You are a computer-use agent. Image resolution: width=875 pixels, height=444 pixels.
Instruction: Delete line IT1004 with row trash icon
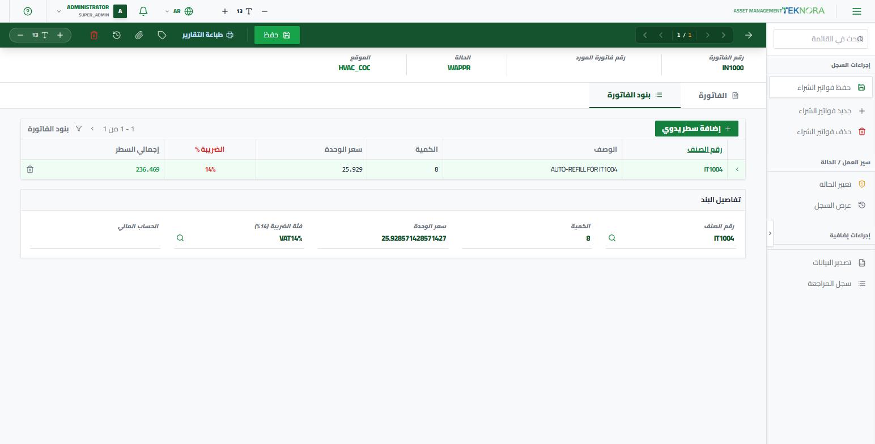click(30, 169)
